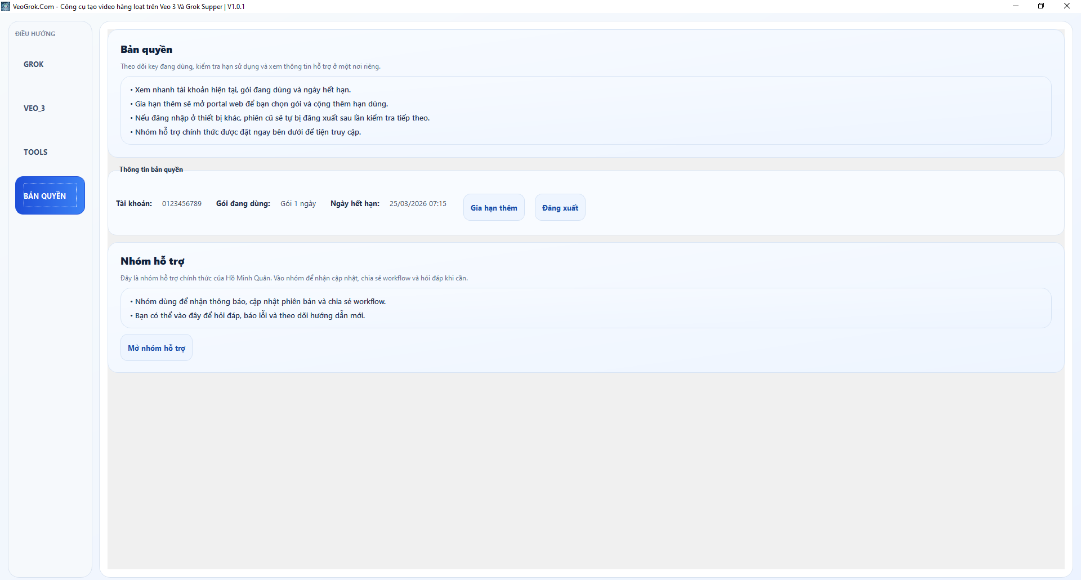Screen dimensions: 1081x580
Task: Click the expiry date 25/03/2026 07:15
Action: (418, 204)
